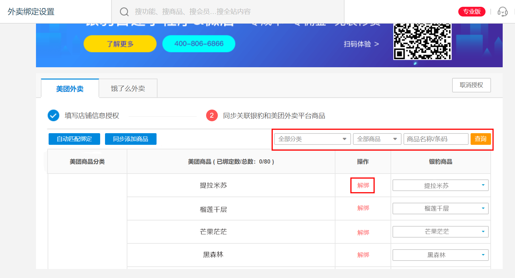
Task: Unbind 提拉米苏 via 解绑 link
Action: coord(363,185)
